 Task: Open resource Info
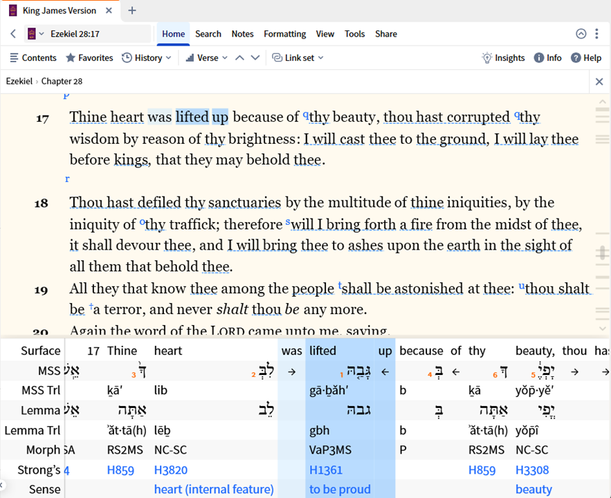click(548, 58)
